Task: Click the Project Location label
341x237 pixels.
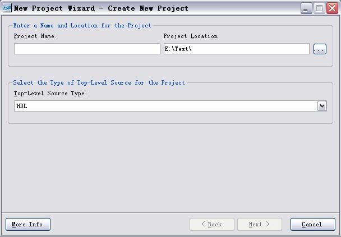Action: coord(191,36)
